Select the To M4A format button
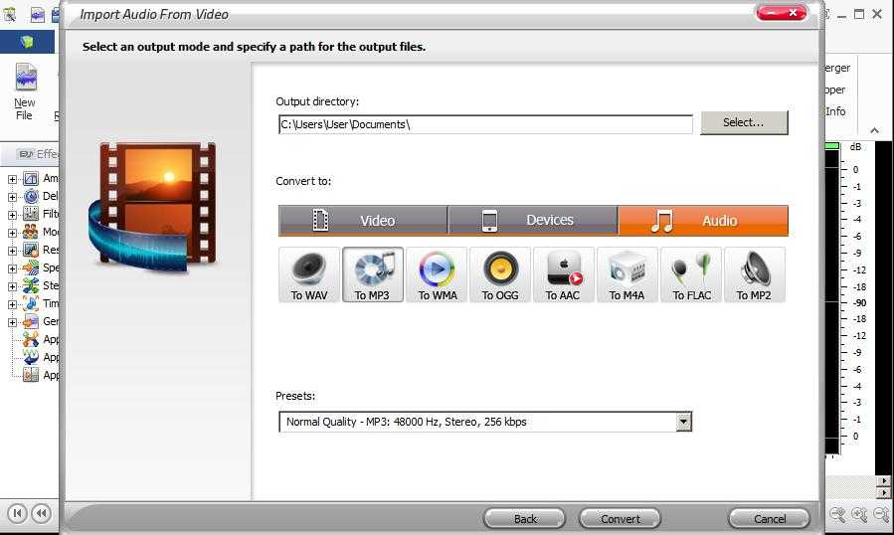Viewport: 894px width, 535px height. 627,274
